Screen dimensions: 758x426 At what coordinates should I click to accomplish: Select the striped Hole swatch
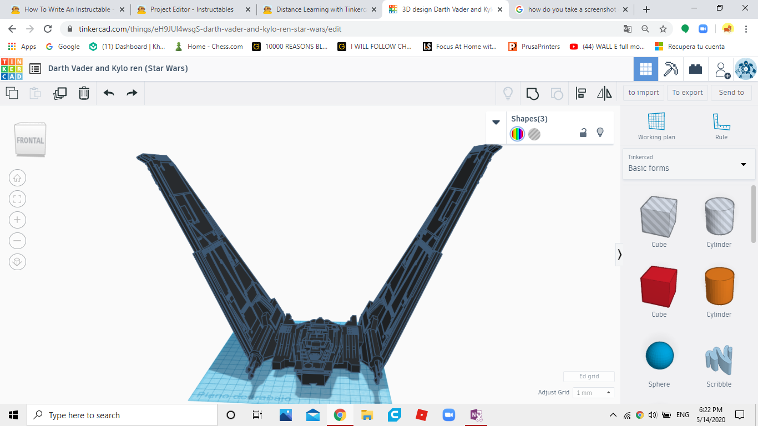click(534, 134)
